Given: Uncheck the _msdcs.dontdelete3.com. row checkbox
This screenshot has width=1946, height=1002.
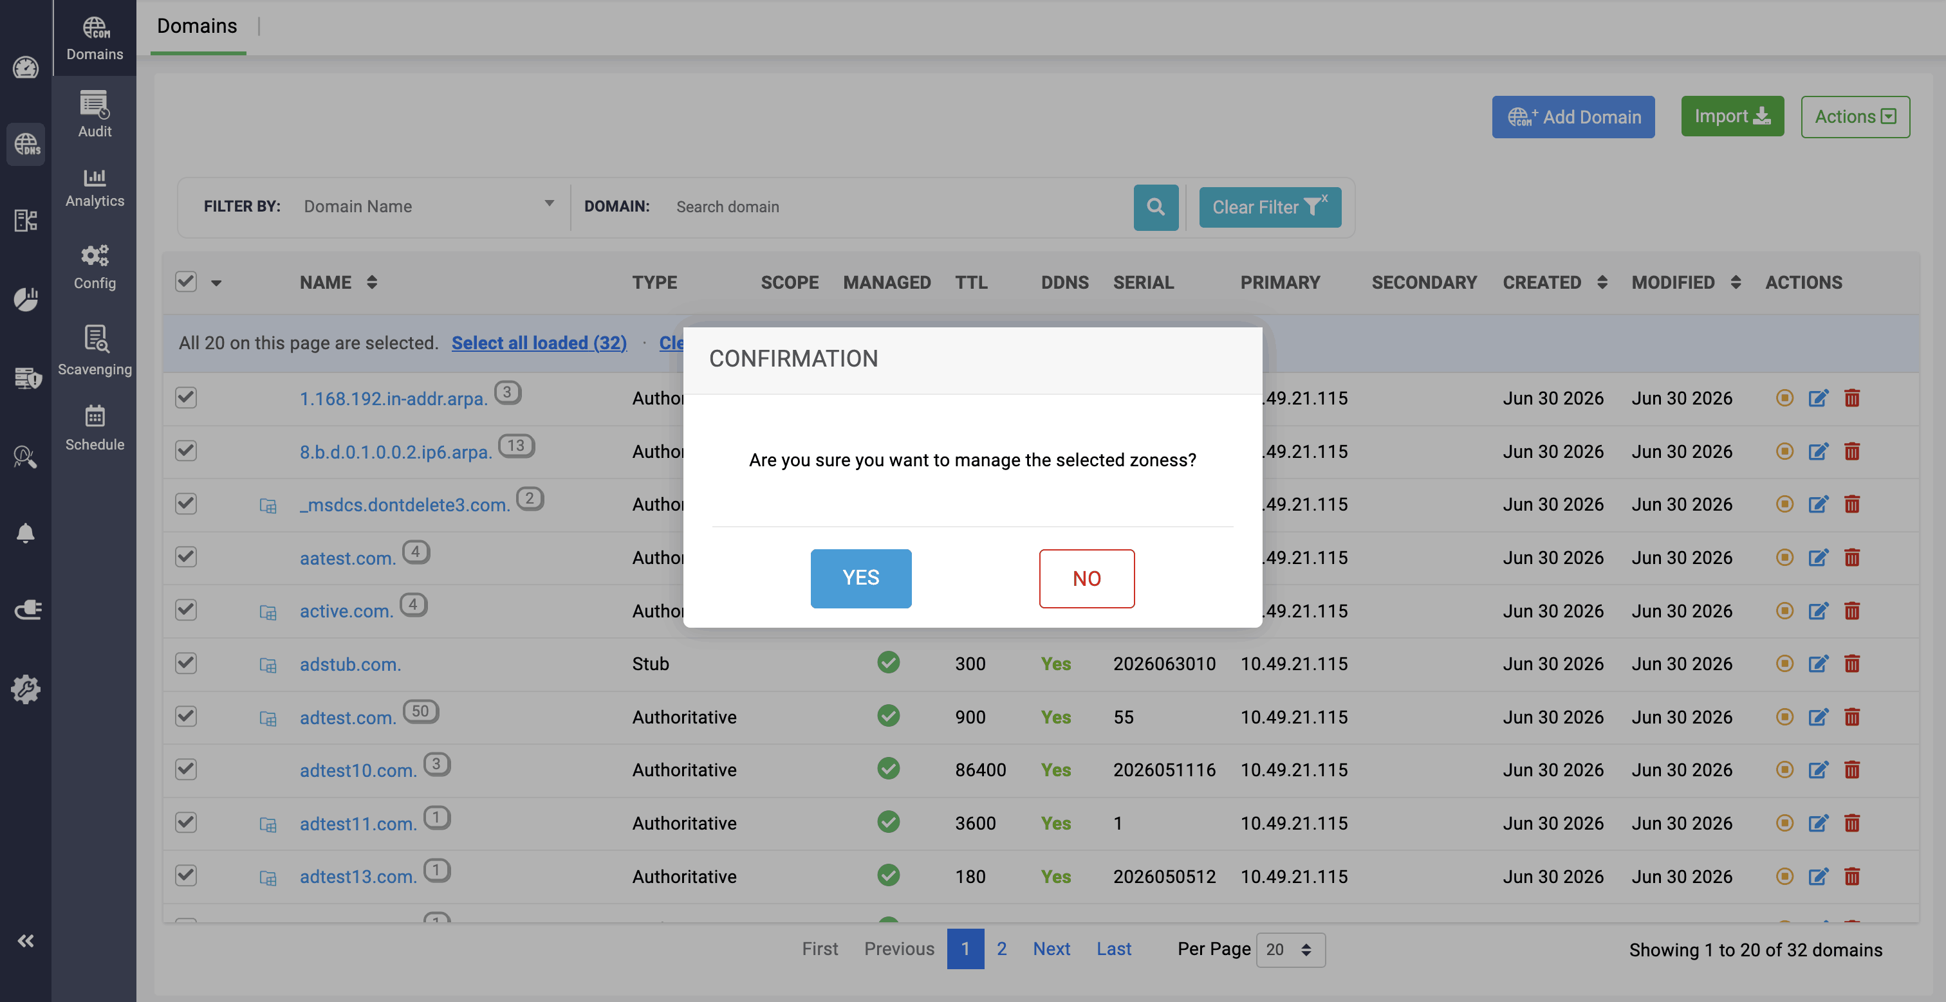Looking at the screenshot, I should (186, 504).
